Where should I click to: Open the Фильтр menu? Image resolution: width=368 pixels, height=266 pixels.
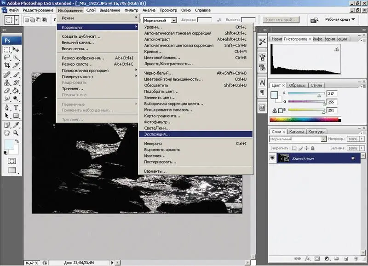click(x=131, y=10)
